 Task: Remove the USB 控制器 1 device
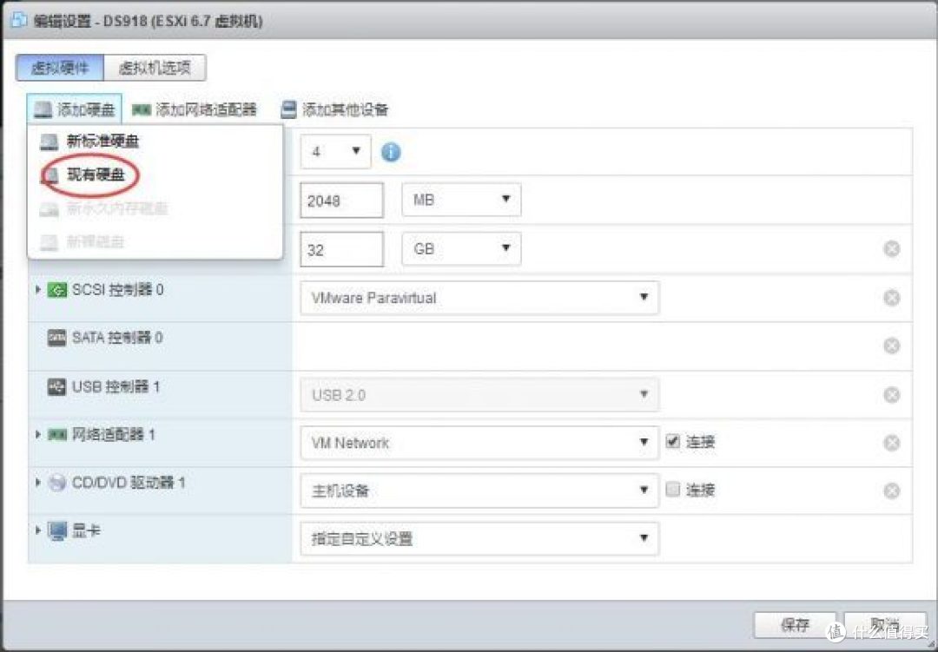[x=891, y=395]
